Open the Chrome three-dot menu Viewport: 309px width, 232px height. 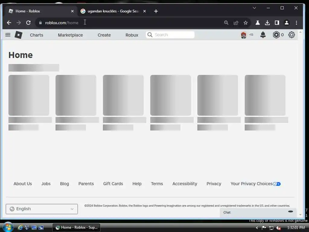pyautogui.click(x=296, y=23)
